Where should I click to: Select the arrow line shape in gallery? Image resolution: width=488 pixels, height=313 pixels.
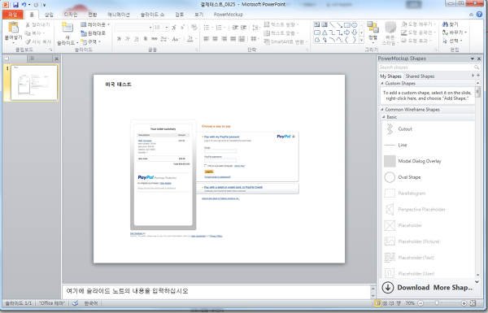339,24
